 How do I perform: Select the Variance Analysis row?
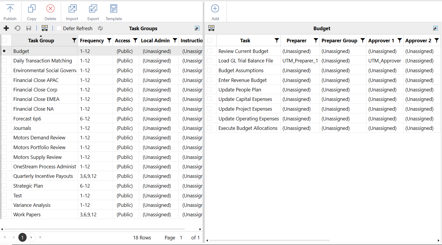pyautogui.click(x=102, y=205)
